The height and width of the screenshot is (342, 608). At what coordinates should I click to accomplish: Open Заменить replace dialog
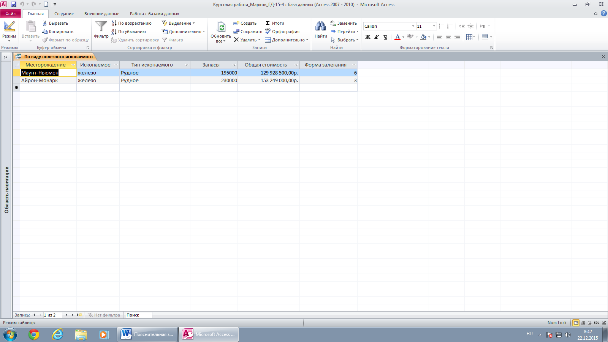tap(344, 23)
